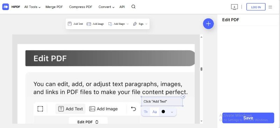This screenshot has width=280, height=128.
Task: Click the blue plus button
Action: (208, 24)
